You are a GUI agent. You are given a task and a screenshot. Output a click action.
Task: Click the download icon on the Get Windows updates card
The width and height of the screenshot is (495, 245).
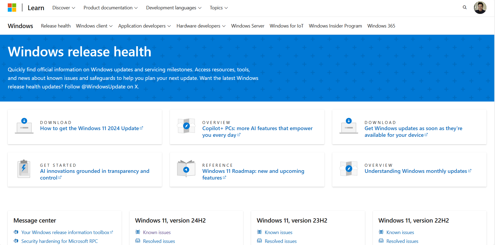pos(349,126)
